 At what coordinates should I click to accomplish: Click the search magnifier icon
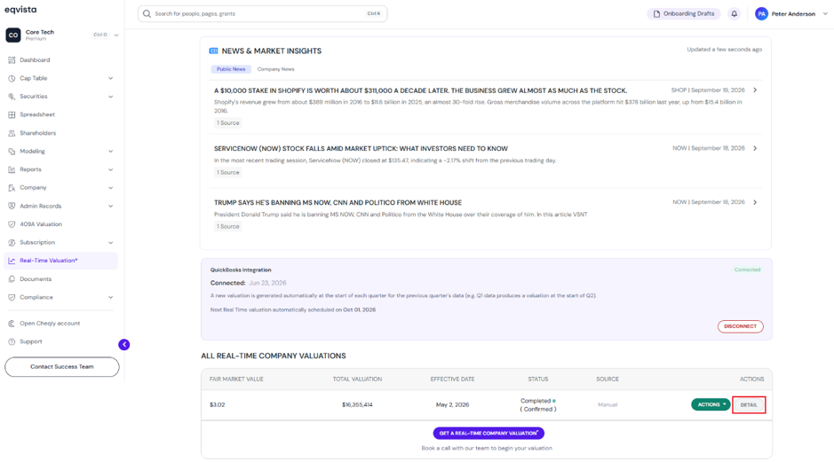(x=147, y=14)
